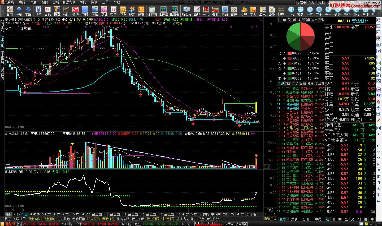Click the plus zoom button below chart
The image size is (382, 226).
(x=266, y=214)
